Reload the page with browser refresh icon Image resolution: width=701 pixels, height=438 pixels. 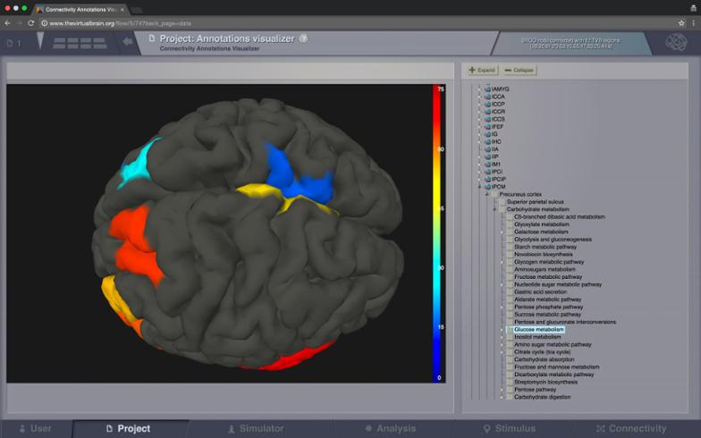31,22
